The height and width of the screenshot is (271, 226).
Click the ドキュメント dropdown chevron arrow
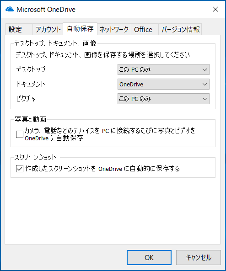[204, 85]
